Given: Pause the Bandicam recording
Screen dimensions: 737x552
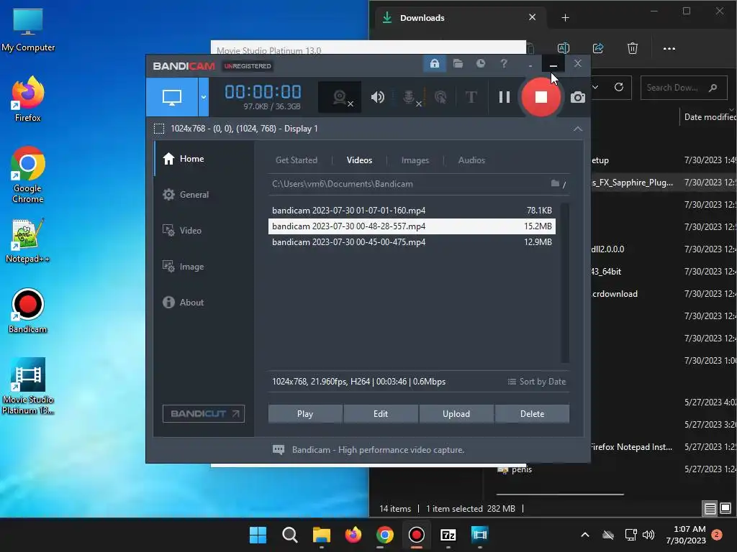Looking at the screenshot, I should tap(505, 97).
